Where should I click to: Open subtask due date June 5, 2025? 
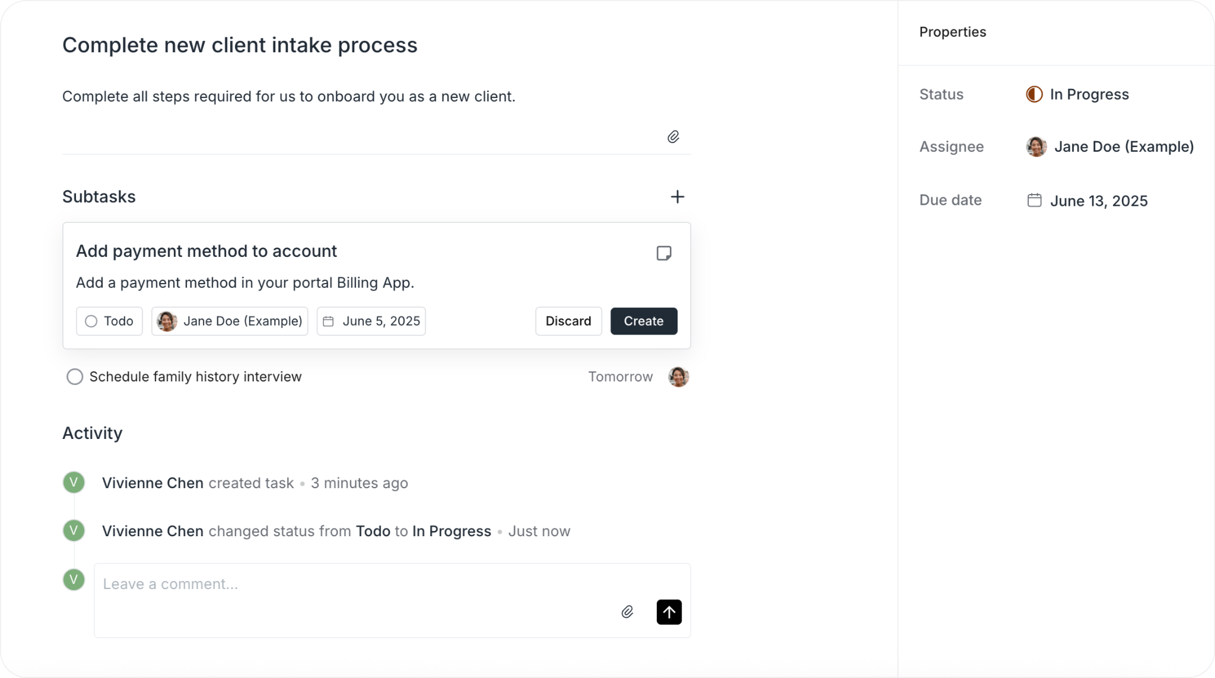tap(371, 321)
